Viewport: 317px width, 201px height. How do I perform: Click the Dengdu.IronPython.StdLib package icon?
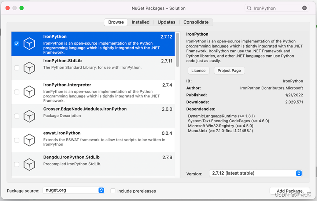[x=29, y=164]
